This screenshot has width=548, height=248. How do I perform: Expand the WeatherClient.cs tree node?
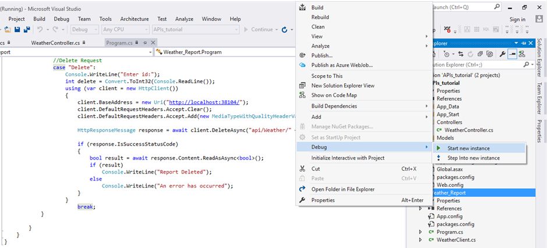point(420,240)
